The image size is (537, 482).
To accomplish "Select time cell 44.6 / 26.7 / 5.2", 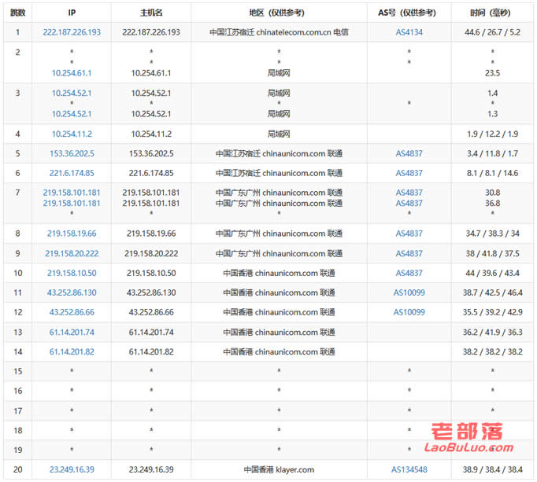I will click(492, 32).
